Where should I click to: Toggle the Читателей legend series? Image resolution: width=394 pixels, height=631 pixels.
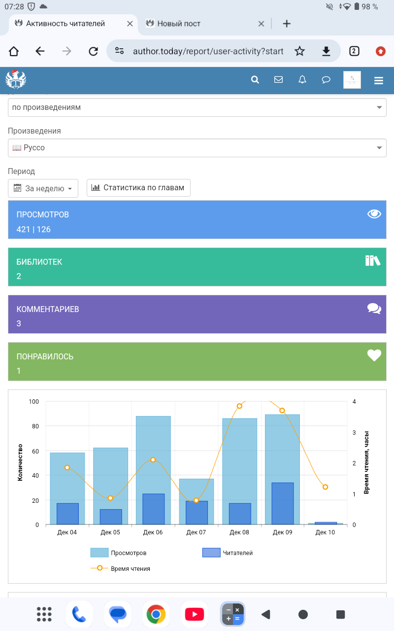(x=228, y=553)
